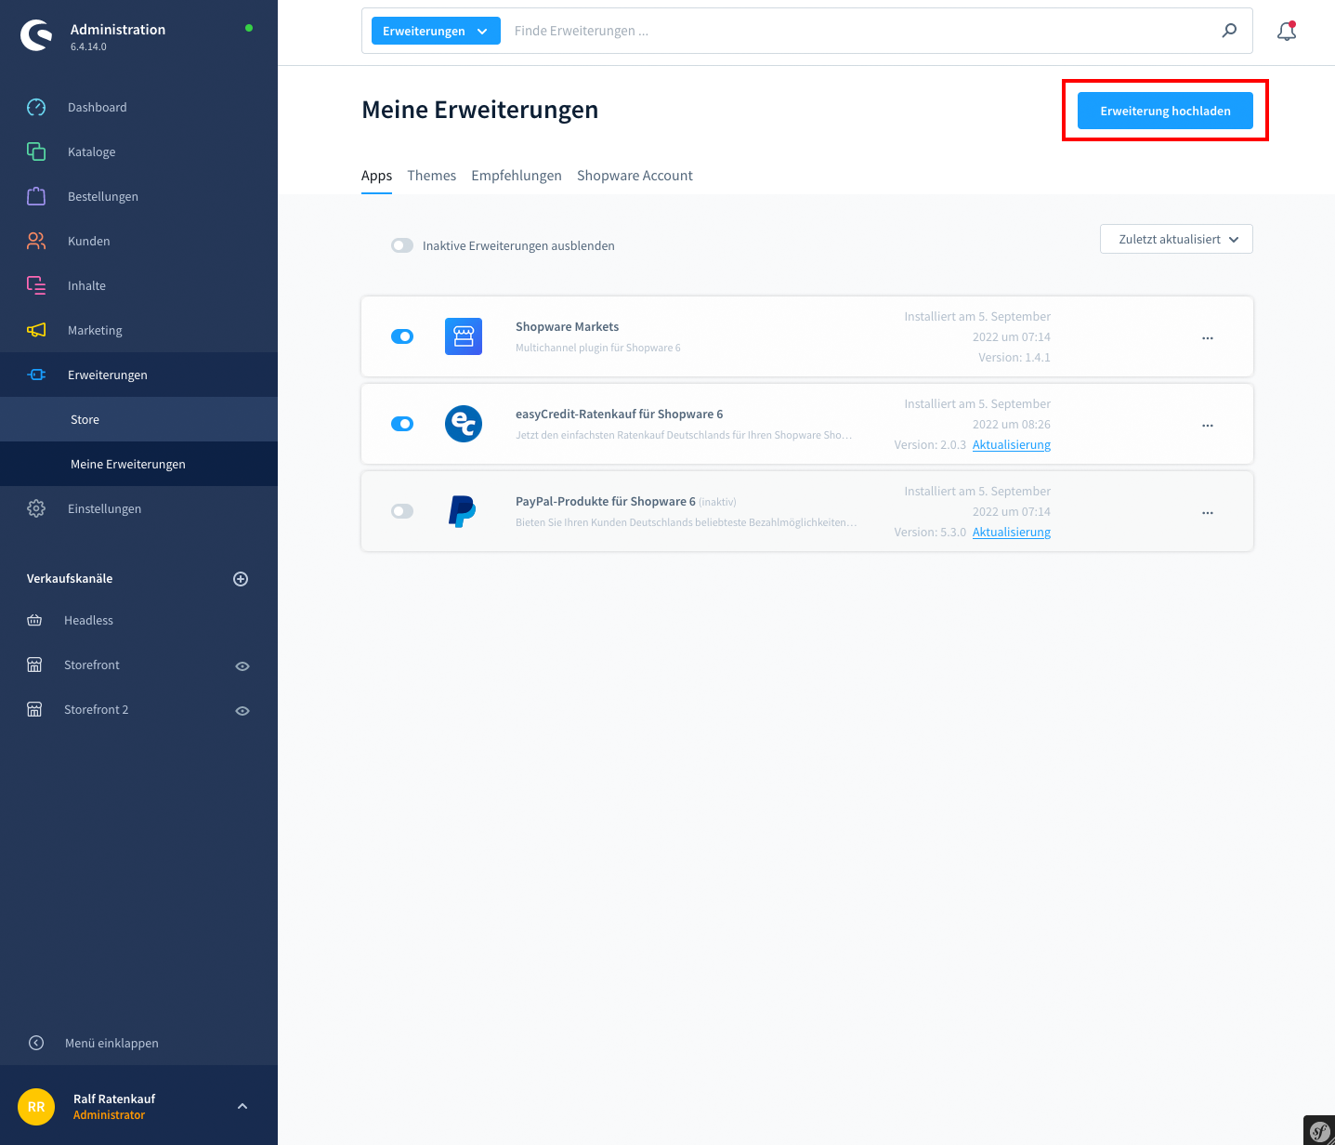Toggle hide inactive extensions switch
The image size is (1335, 1145).
click(x=402, y=245)
